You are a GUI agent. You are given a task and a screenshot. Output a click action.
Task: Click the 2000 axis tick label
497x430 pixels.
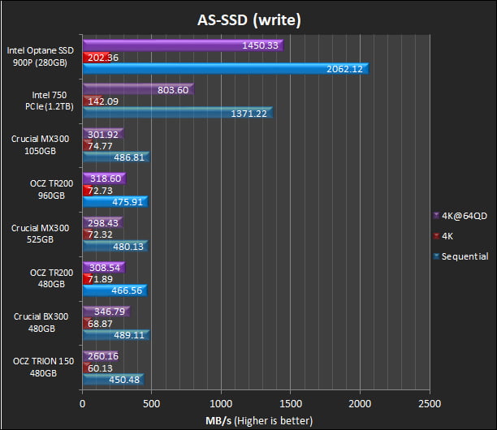click(360, 404)
